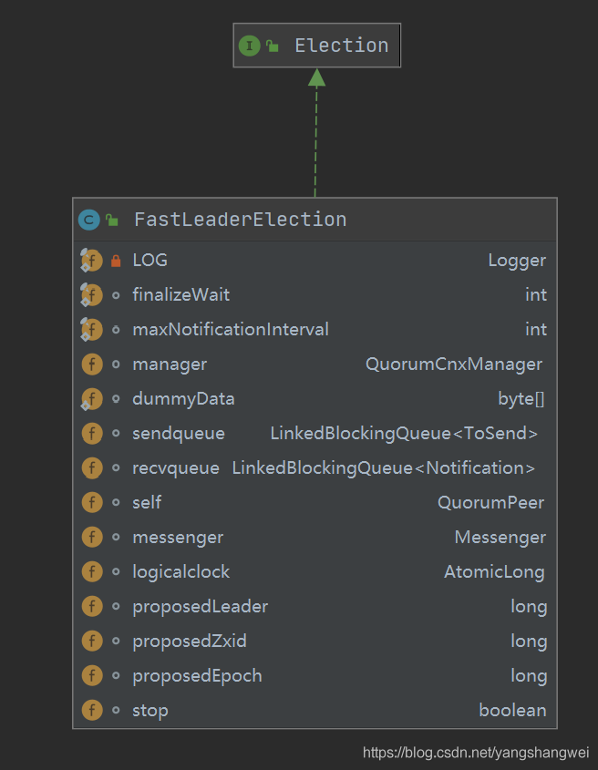Click the green open-lock icon beside Election
Screen dimensions: 598x770
pyautogui.click(x=273, y=46)
